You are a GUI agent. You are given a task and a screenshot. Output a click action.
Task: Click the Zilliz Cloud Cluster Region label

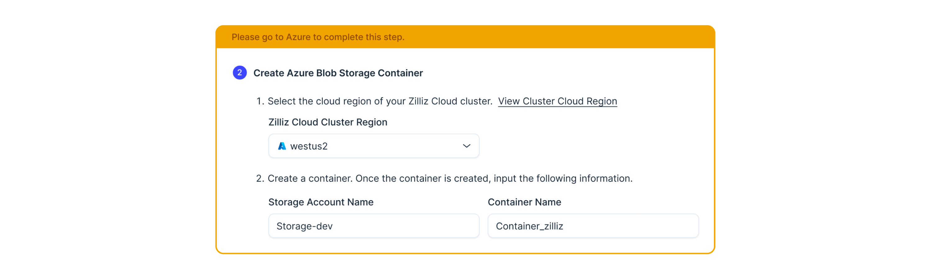[x=328, y=122]
